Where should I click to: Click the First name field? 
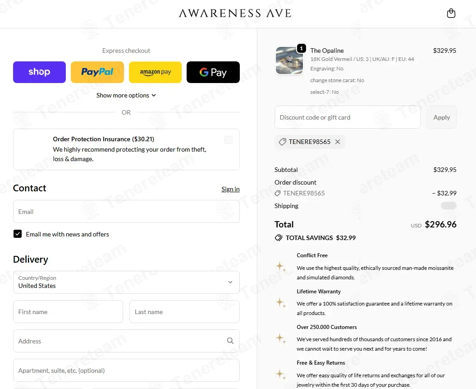[x=68, y=312]
